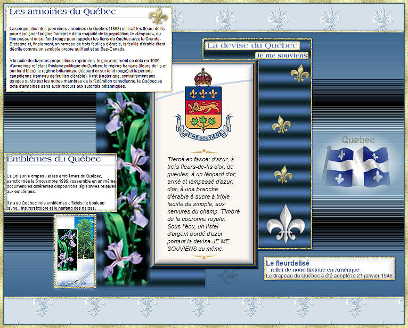Click the tall purple iris flowers image
408x328 pixels.
pyautogui.click(x=127, y=188)
